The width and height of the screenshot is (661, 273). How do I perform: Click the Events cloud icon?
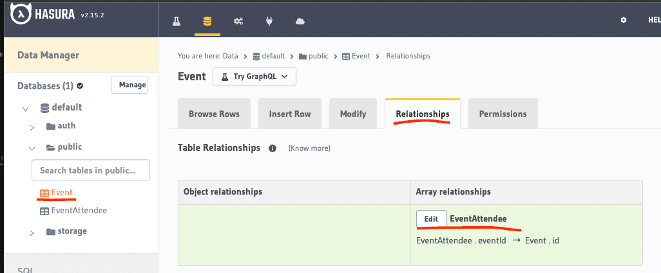click(300, 21)
